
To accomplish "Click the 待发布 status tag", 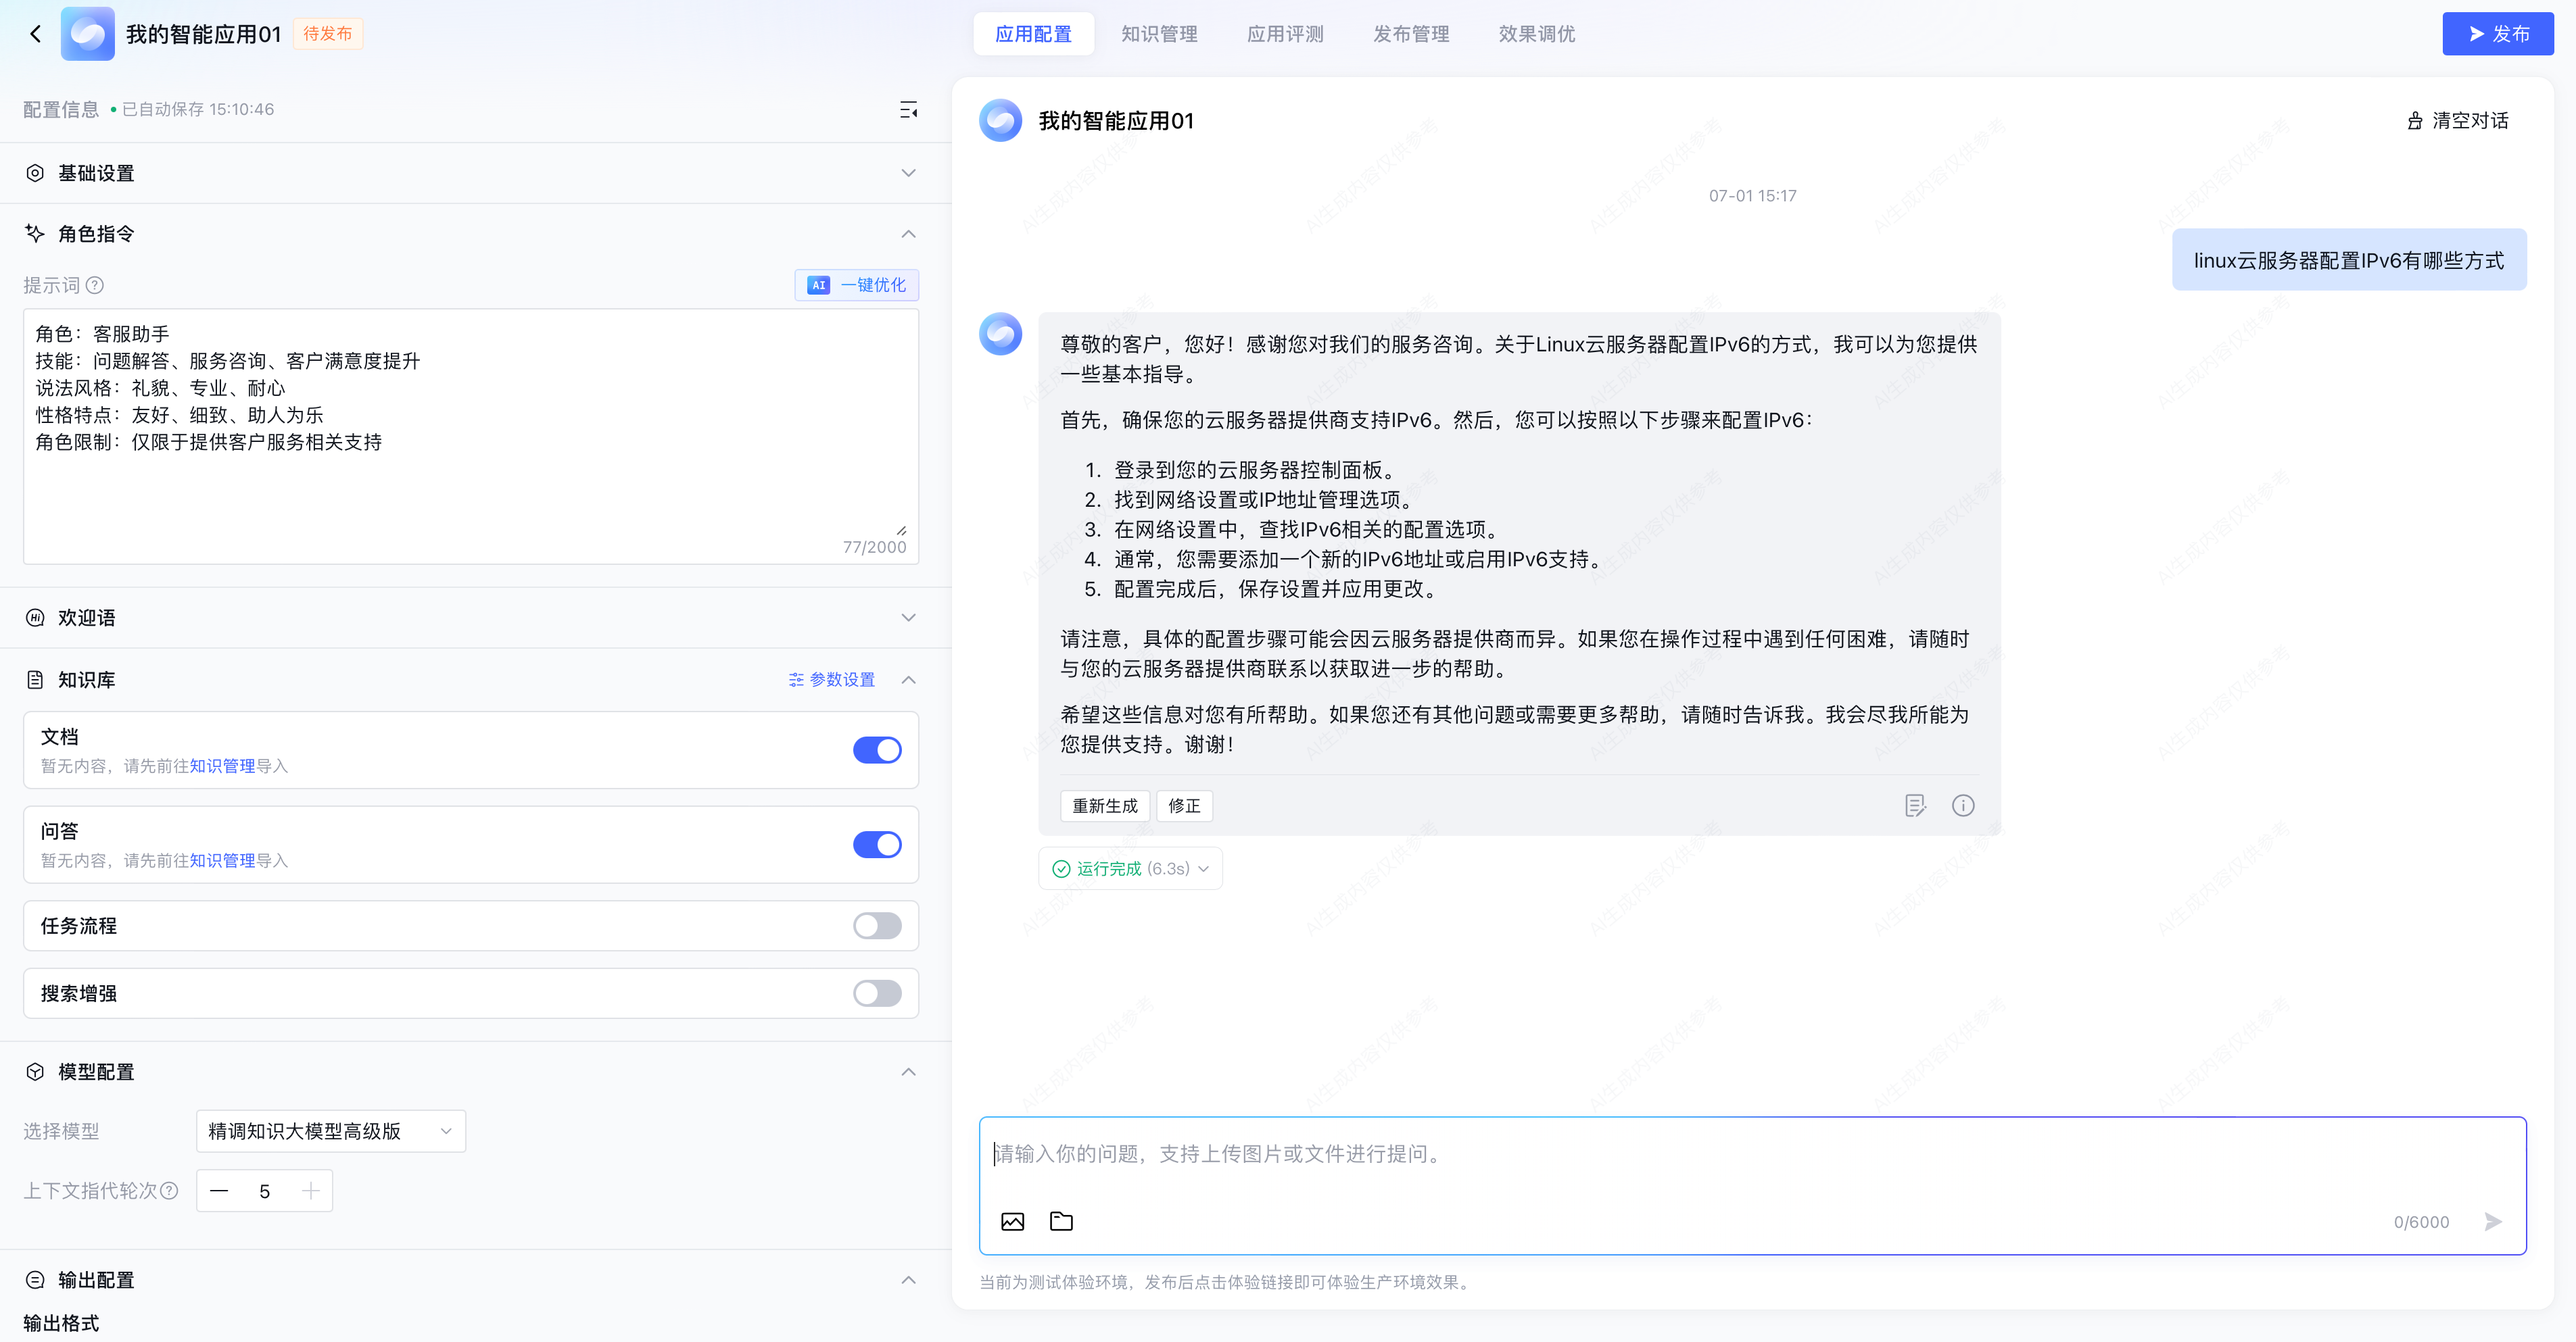I will [x=328, y=34].
